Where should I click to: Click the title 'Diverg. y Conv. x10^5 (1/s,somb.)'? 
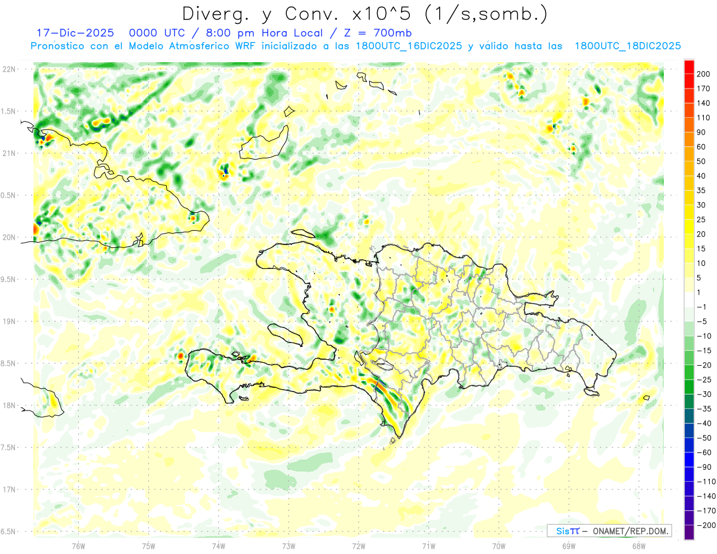364,14
